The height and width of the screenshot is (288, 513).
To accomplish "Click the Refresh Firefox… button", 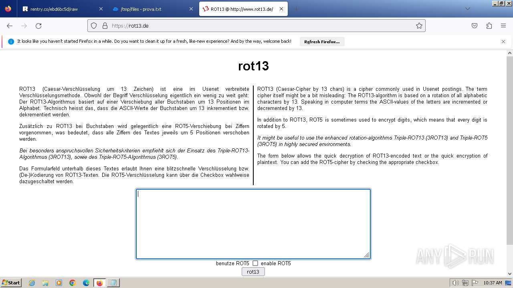I will [322, 42].
